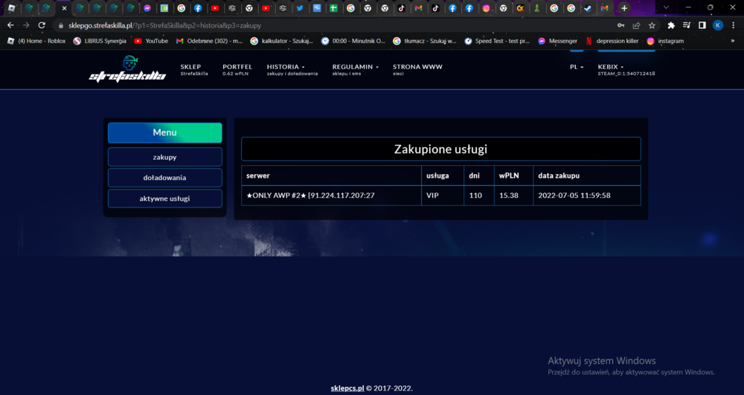Select aktywne usługi in side menu
The height and width of the screenshot is (395, 744).
164,199
